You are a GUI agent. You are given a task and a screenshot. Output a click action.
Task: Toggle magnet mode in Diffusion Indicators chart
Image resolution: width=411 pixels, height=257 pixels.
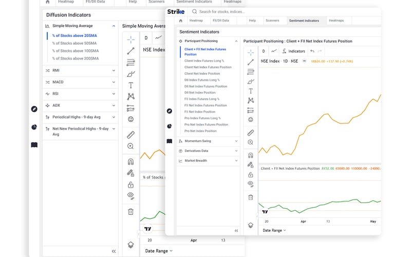[x=131, y=161]
